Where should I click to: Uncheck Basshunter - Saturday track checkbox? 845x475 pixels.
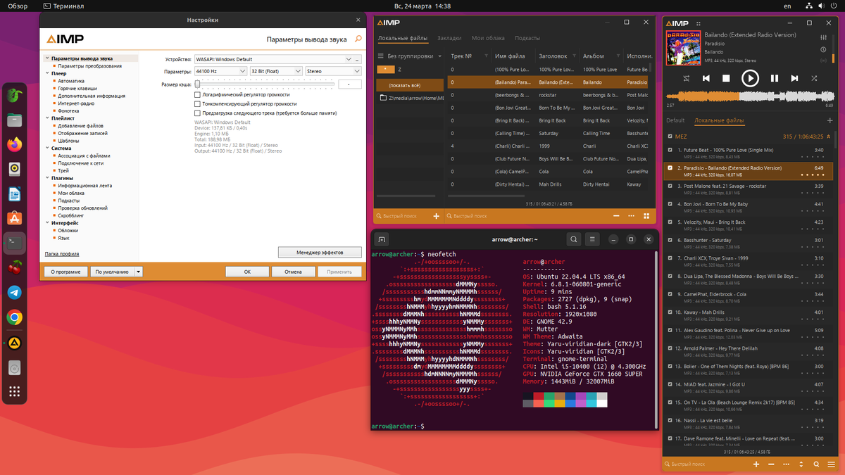pos(670,240)
